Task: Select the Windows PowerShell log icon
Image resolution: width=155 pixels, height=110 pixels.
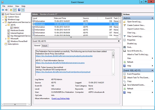Action: pyautogui.click(x=9, y=41)
